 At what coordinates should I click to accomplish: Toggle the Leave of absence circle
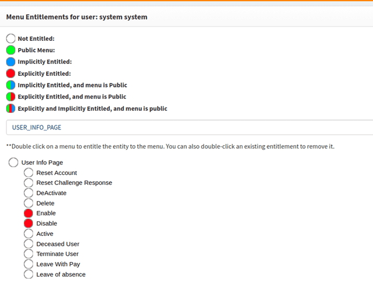[29, 275]
